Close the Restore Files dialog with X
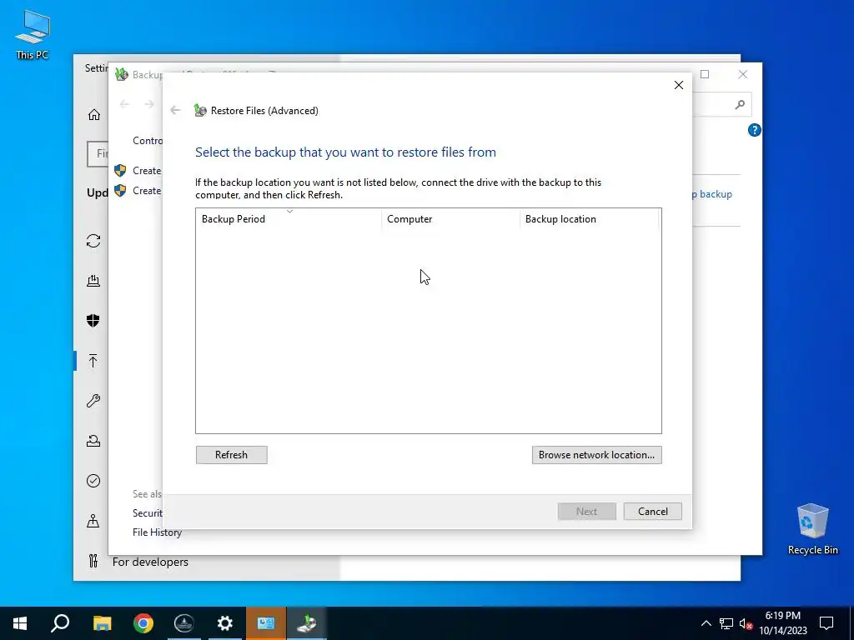The height and width of the screenshot is (640, 854). point(679,85)
